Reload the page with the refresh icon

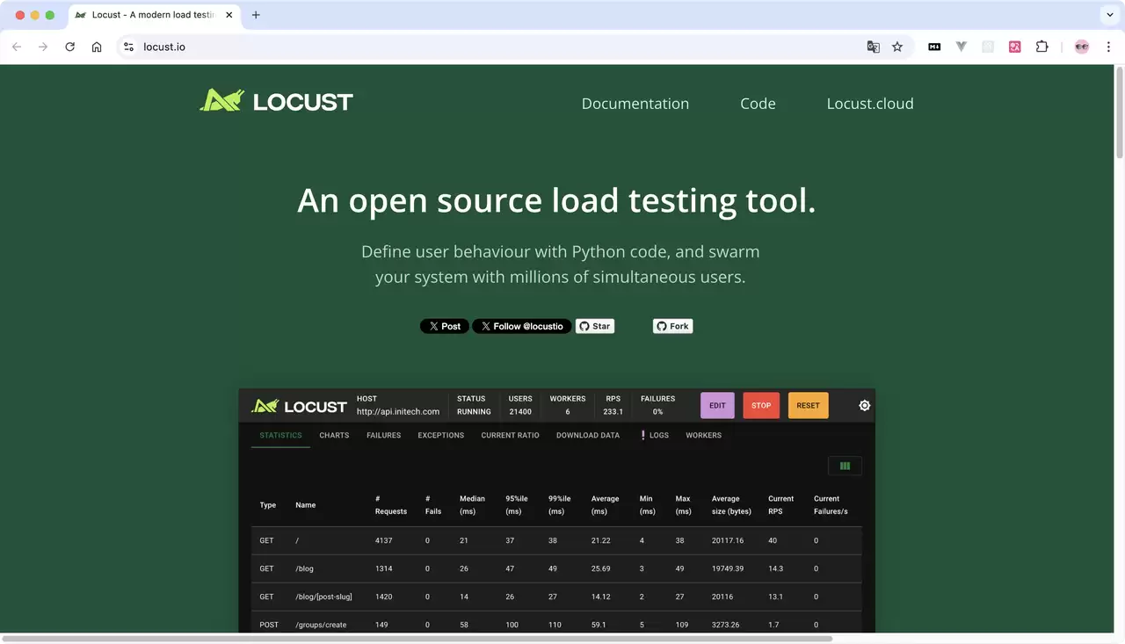(69, 47)
